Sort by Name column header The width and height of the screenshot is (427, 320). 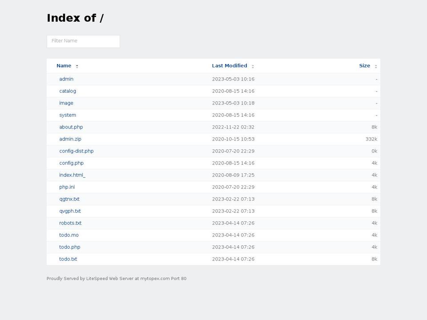pyautogui.click(x=64, y=66)
